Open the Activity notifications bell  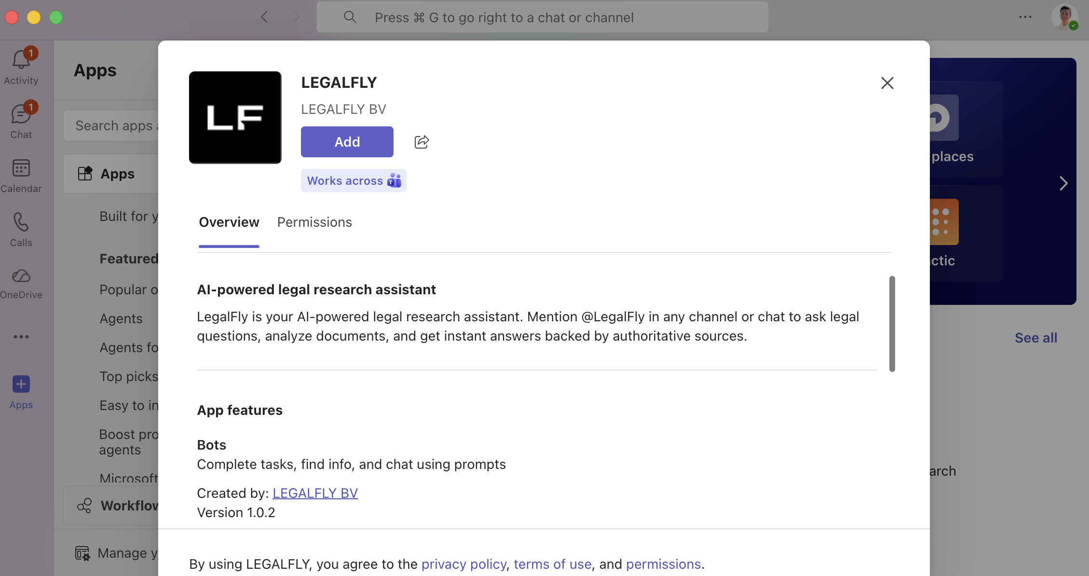pos(21,61)
